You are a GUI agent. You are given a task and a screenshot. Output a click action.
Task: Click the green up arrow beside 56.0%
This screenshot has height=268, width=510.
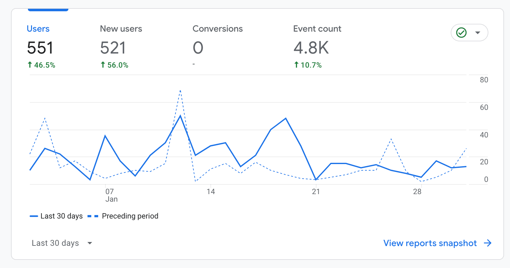[x=103, y=65]
